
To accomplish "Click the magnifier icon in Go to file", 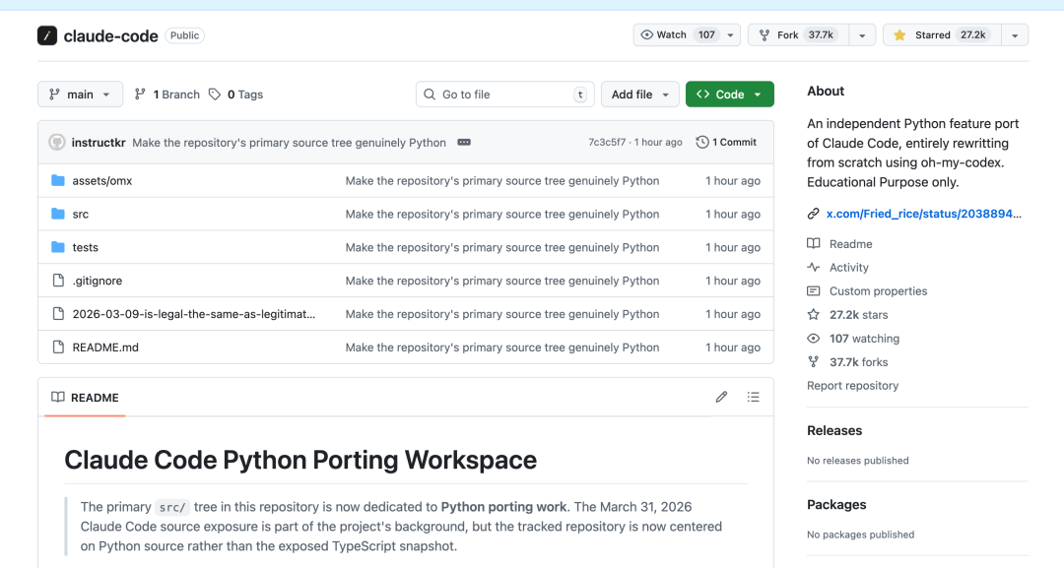I will 430,95.
